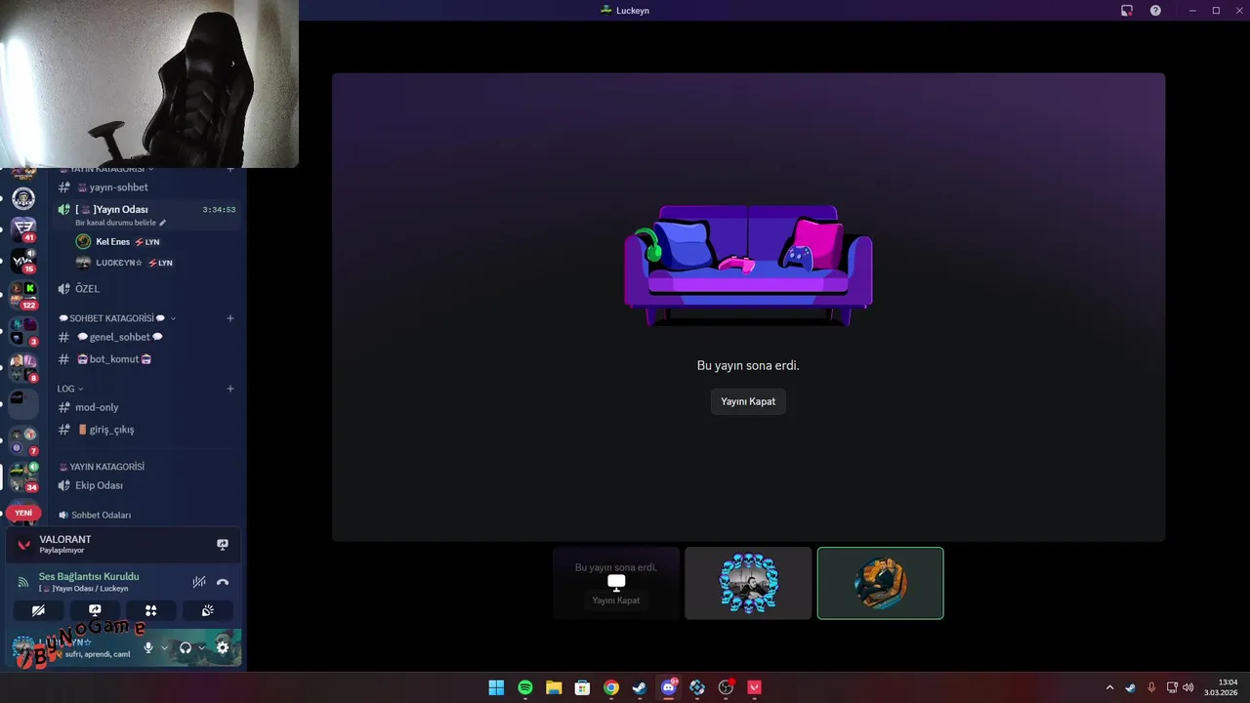Screen dimensions: 1250x703
Task: Disconnect from voice with hang-up icon
Action: 223,582
